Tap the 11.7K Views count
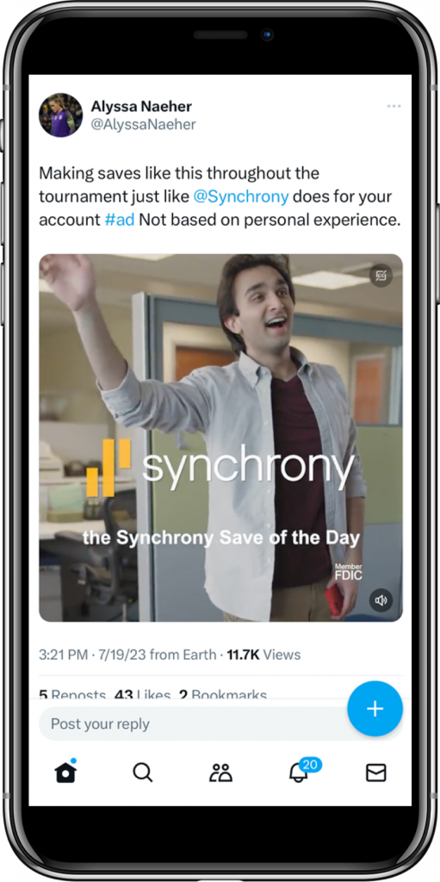This screenshot has height=882, width=440. (x=263, y=655)
